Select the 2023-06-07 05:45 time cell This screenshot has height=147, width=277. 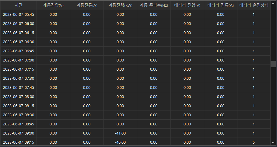tap(19, 15)
